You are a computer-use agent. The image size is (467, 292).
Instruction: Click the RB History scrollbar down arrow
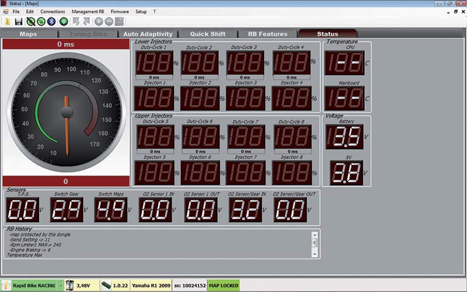tap(315, 254)
